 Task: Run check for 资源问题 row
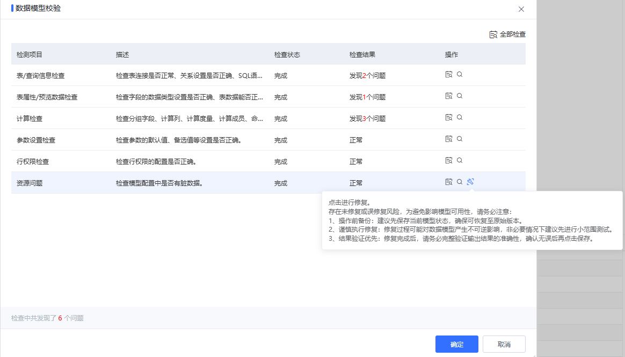point(448,182)
